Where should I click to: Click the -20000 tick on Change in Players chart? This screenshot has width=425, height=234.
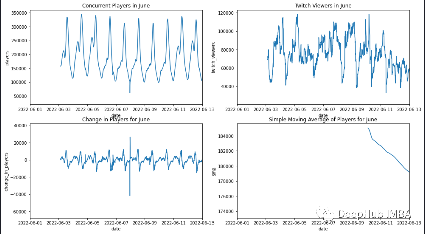coord(19,177)
